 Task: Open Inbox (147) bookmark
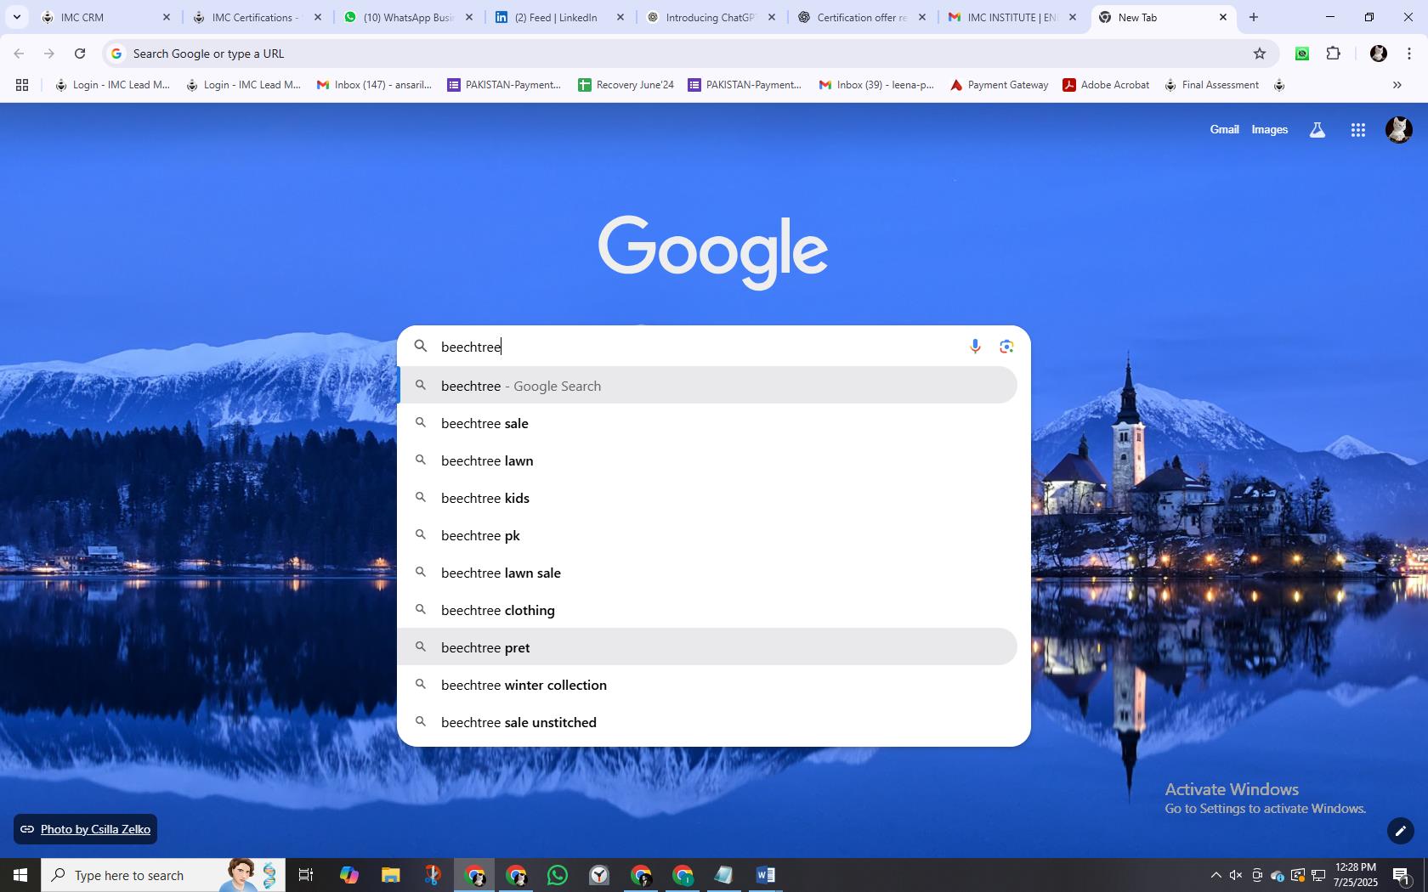click(x=374, y=85)
